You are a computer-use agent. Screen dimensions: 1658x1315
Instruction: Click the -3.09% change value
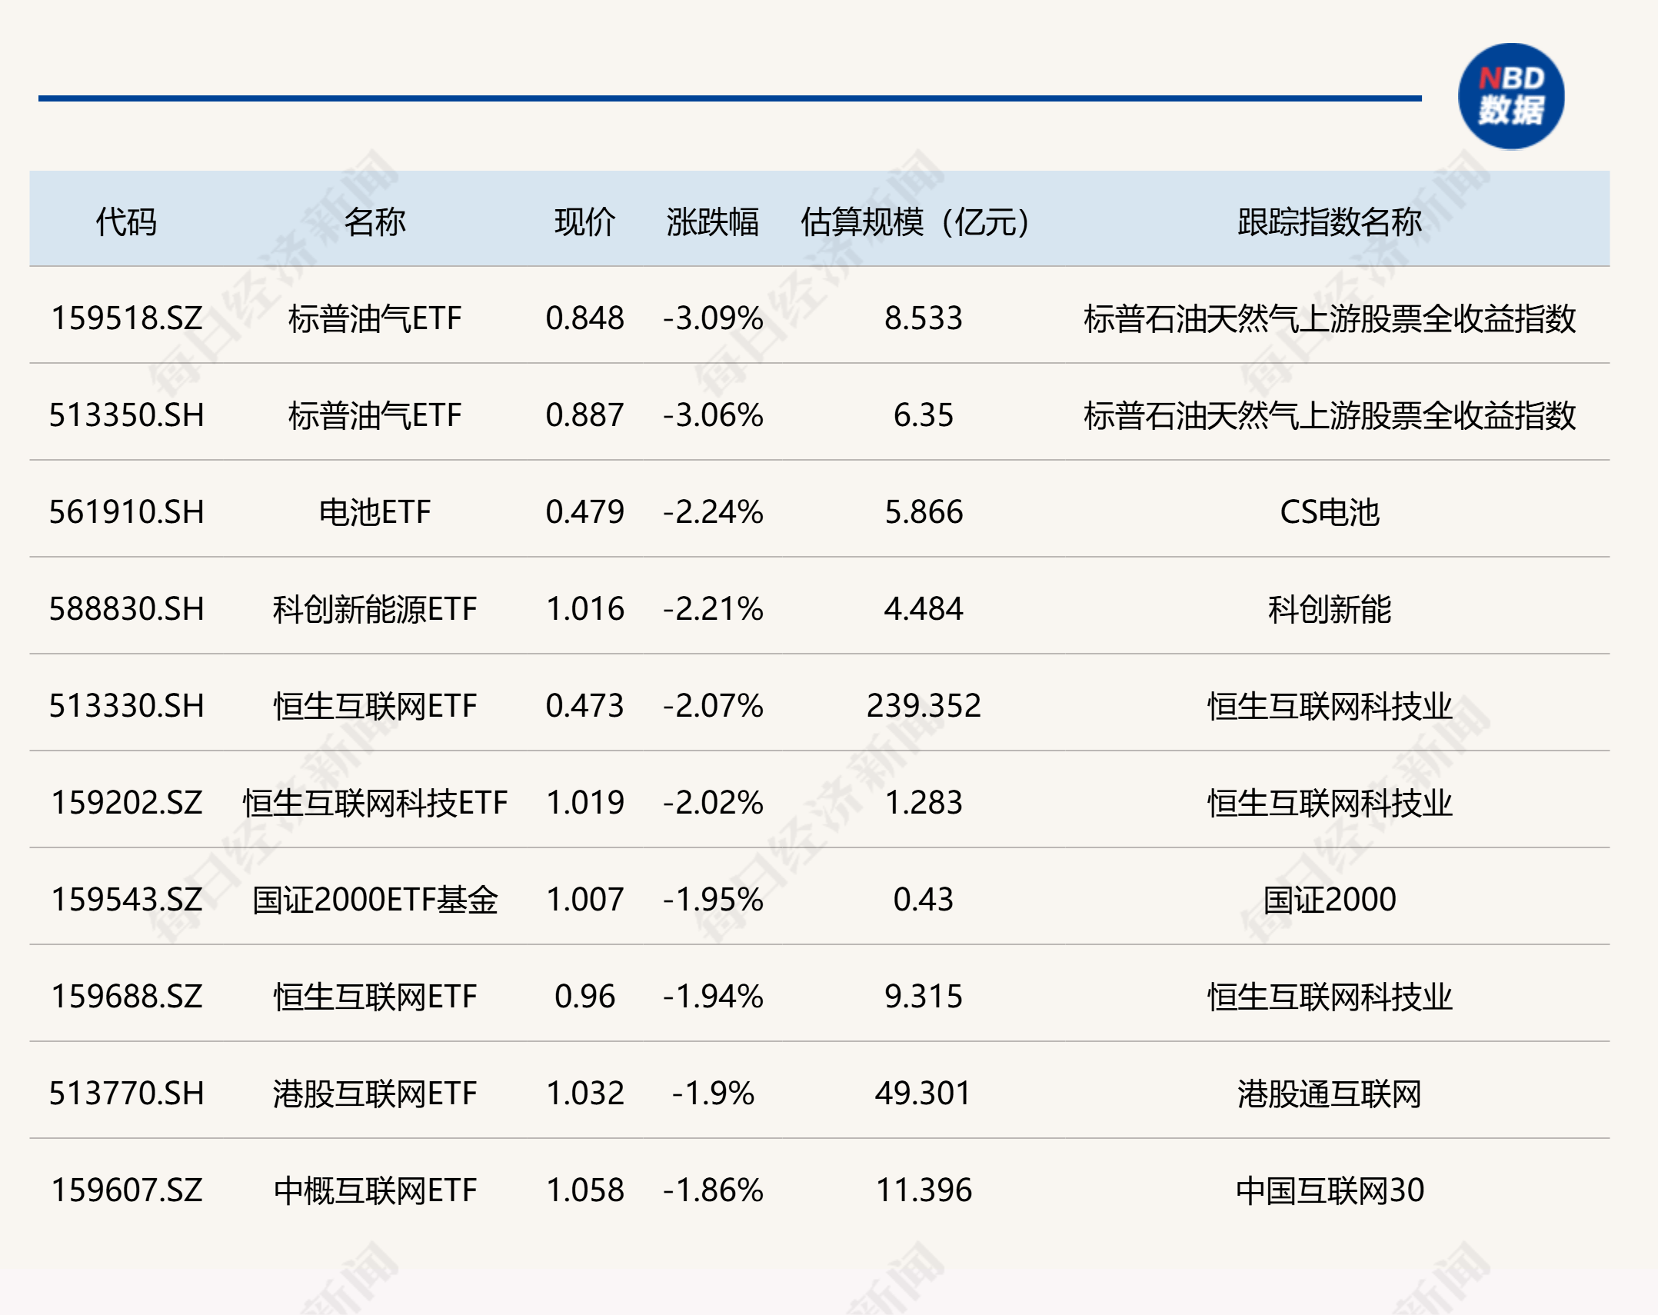point(712,318)
